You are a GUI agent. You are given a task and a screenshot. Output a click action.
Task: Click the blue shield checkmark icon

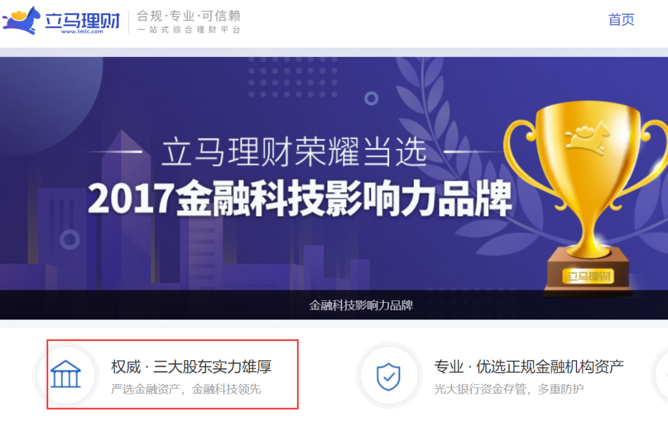[x=388, y=376]
